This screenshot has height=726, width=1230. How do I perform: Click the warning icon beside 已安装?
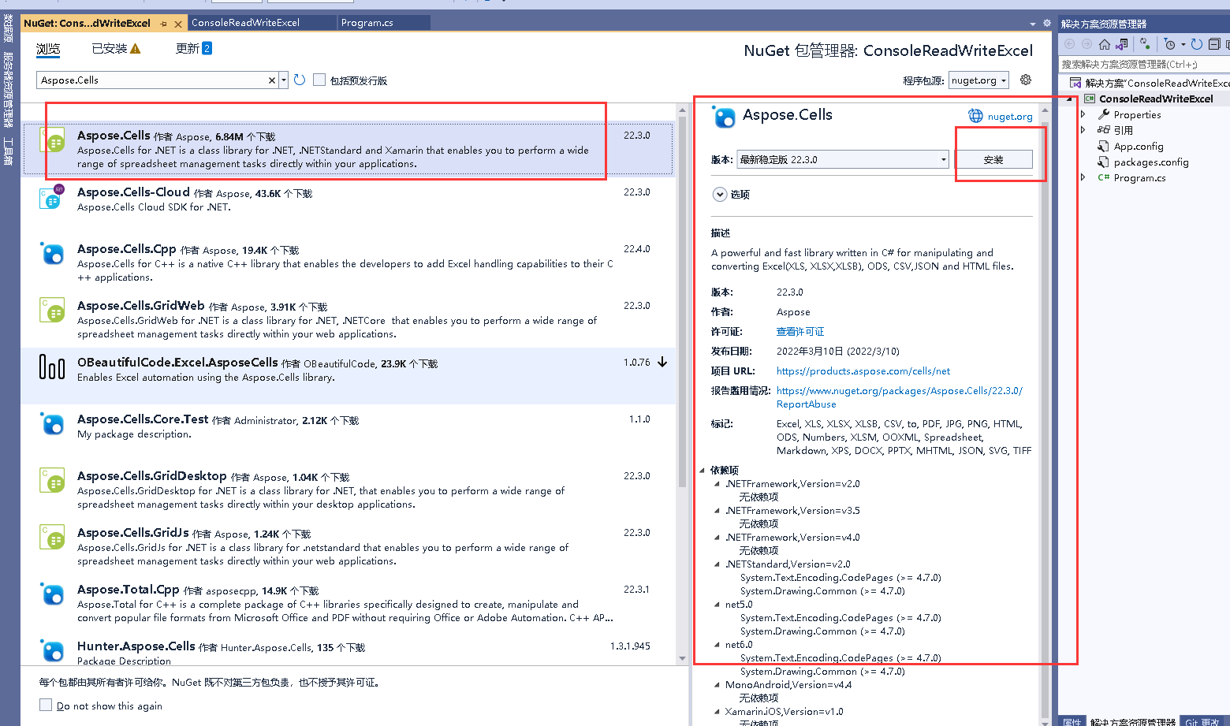pos(136,49)
